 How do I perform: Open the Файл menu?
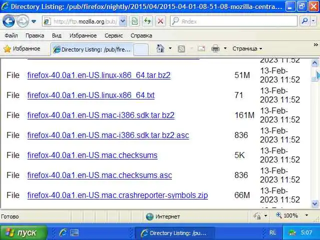point(11,35)
